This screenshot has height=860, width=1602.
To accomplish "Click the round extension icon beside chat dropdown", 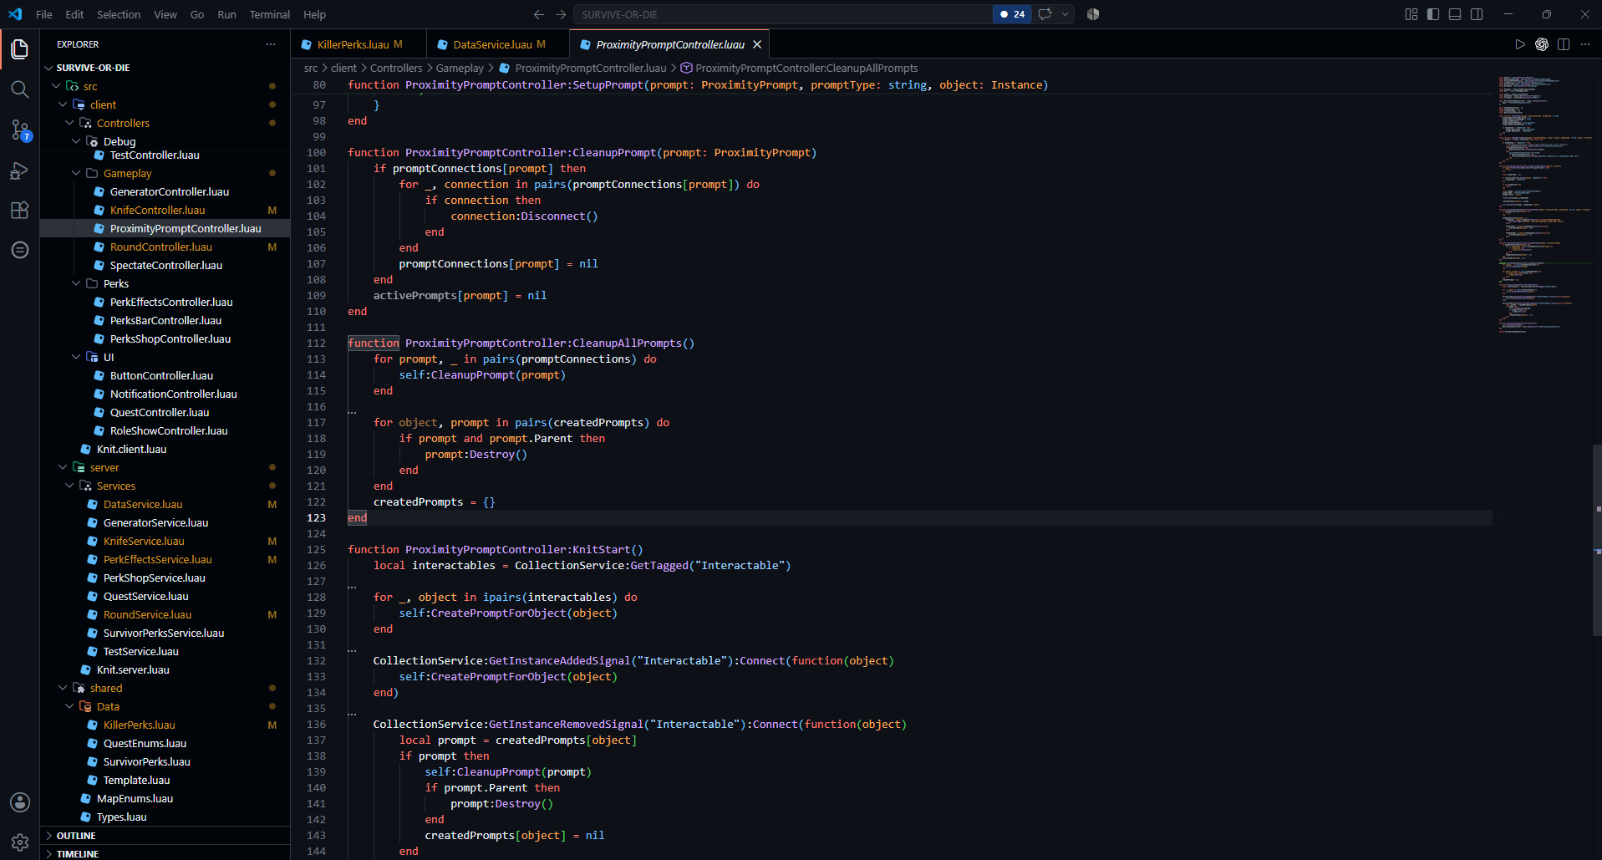I will (x=1093, y=14).
